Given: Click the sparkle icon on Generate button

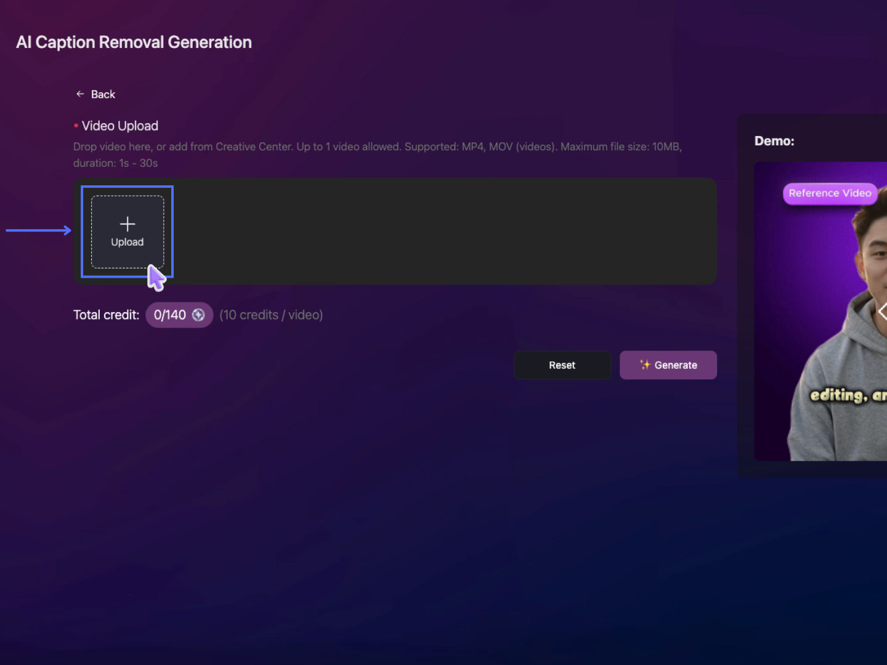Looking at the screenshot, I should coord(645,365).
